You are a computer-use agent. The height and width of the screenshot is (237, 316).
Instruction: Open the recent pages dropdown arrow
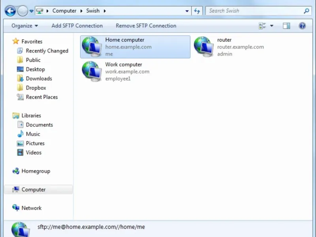tap(32, 11)
